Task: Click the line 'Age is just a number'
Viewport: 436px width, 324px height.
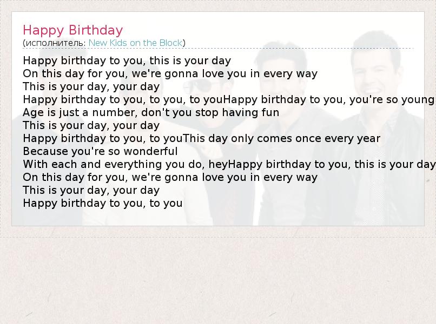Action: pos(80,112)
